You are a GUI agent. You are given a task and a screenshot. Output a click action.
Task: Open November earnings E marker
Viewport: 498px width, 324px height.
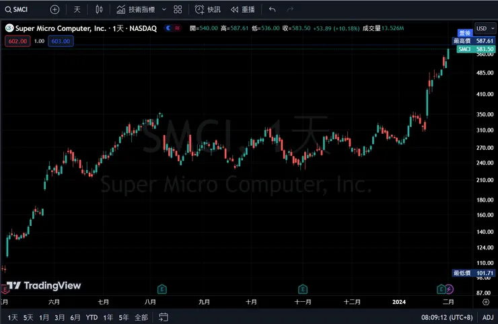click(x=303, y=289)
